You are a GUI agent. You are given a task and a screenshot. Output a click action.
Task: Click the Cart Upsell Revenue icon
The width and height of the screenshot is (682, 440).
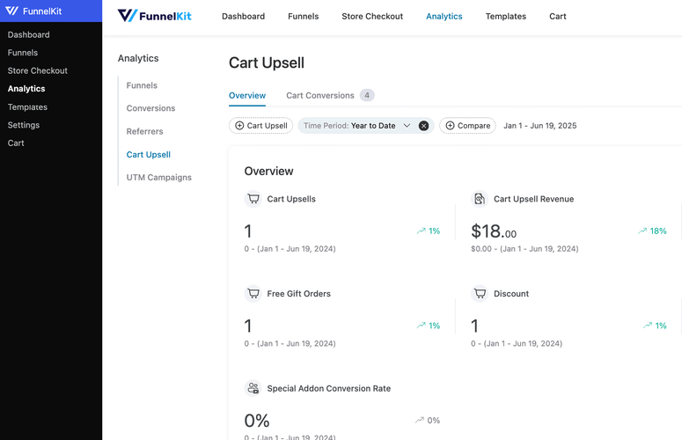tap(480, 199)
